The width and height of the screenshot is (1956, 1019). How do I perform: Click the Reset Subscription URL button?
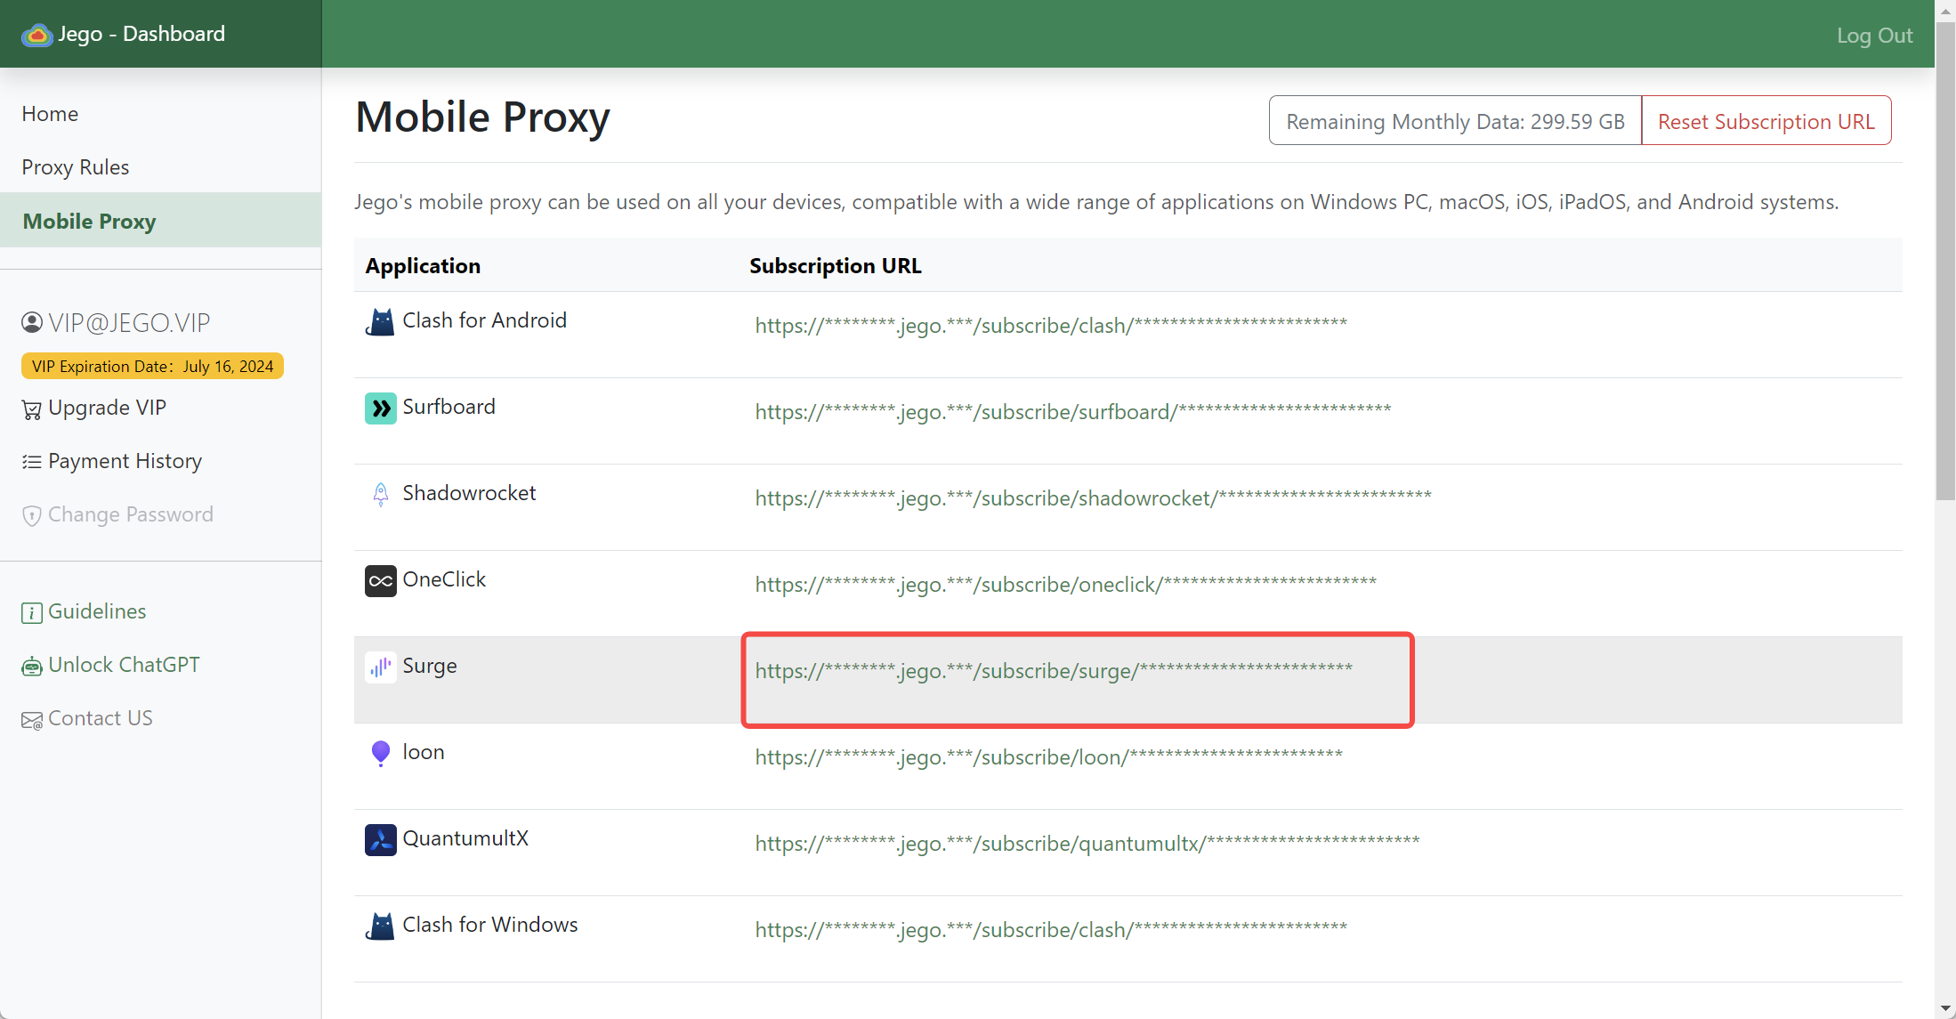tap(1766, 121)
